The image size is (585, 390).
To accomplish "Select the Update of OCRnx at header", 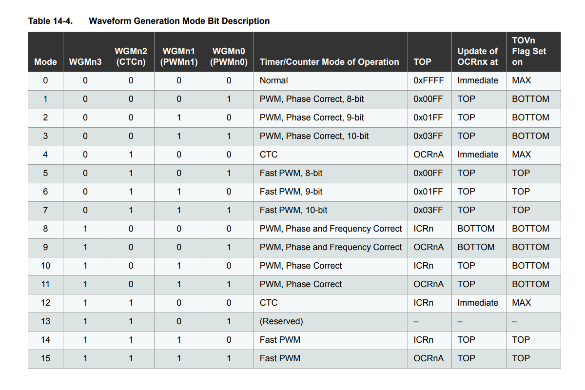I will [x=478, y=57].
